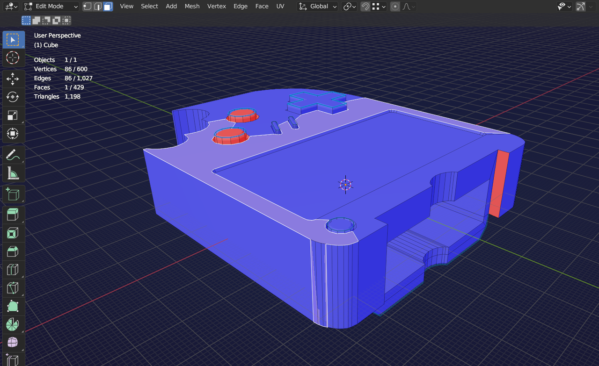Choose the Rotate tool
This screenshot has height=366, width=599.
pos(13,97)
